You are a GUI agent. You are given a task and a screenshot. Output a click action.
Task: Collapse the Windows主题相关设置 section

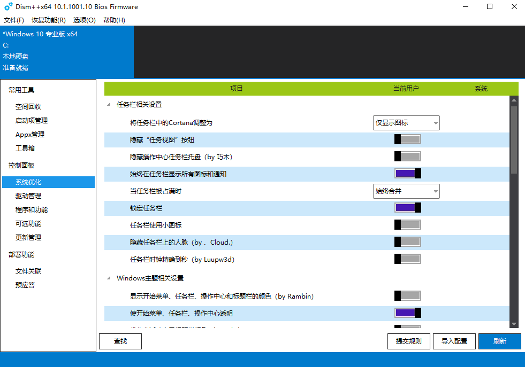[x=109, y=278]
